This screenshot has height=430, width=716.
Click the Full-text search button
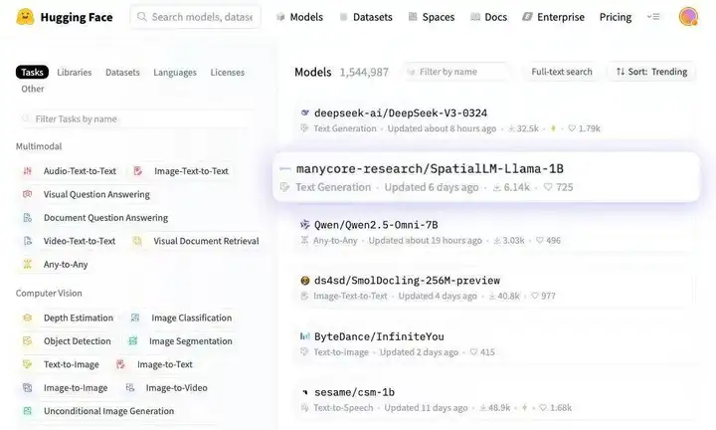click(x=562, y=72)
